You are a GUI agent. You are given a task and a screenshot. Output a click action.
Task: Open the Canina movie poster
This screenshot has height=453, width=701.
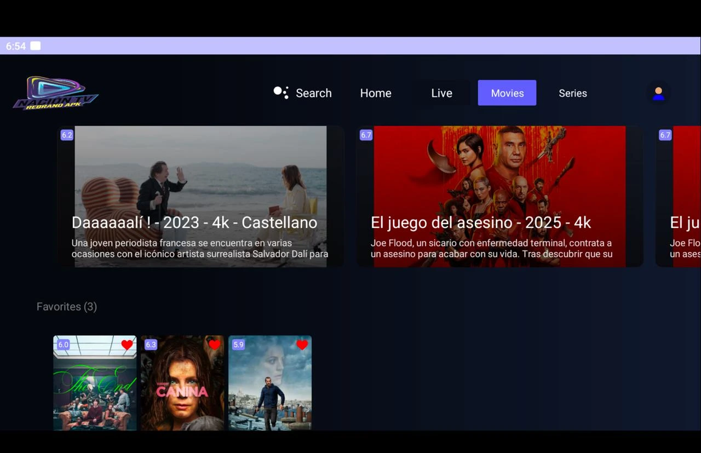pos(182,383)
